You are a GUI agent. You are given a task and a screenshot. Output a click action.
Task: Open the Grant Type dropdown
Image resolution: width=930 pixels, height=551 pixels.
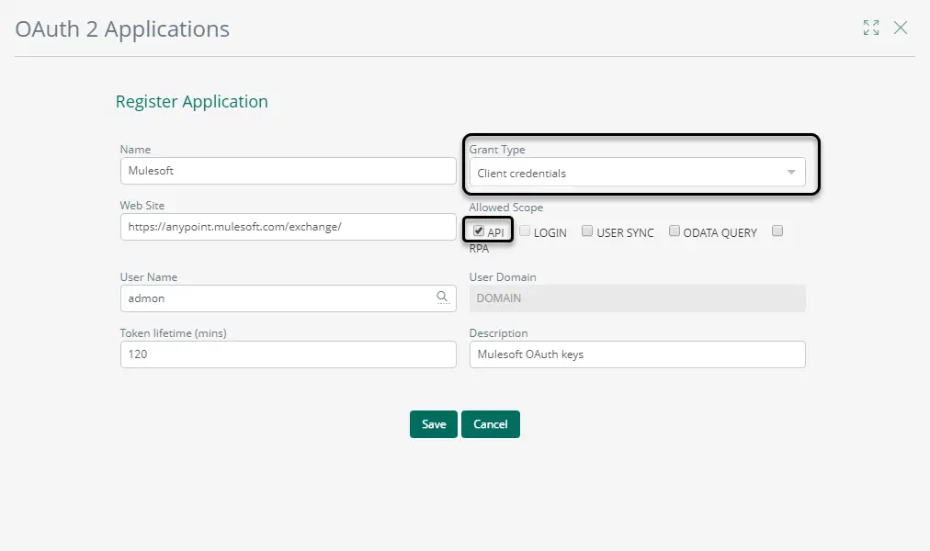pyautogui.click(x=637, y=173)
